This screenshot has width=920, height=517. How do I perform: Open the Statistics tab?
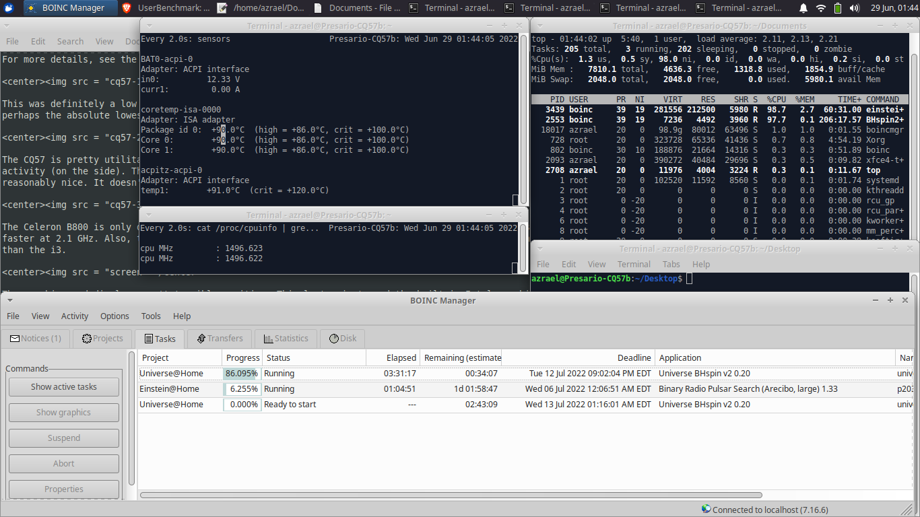[286, 338]
